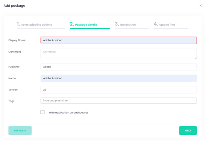206x141 pixels.
Task: Click the Display Name label
Action: click(x=17, y=40)
